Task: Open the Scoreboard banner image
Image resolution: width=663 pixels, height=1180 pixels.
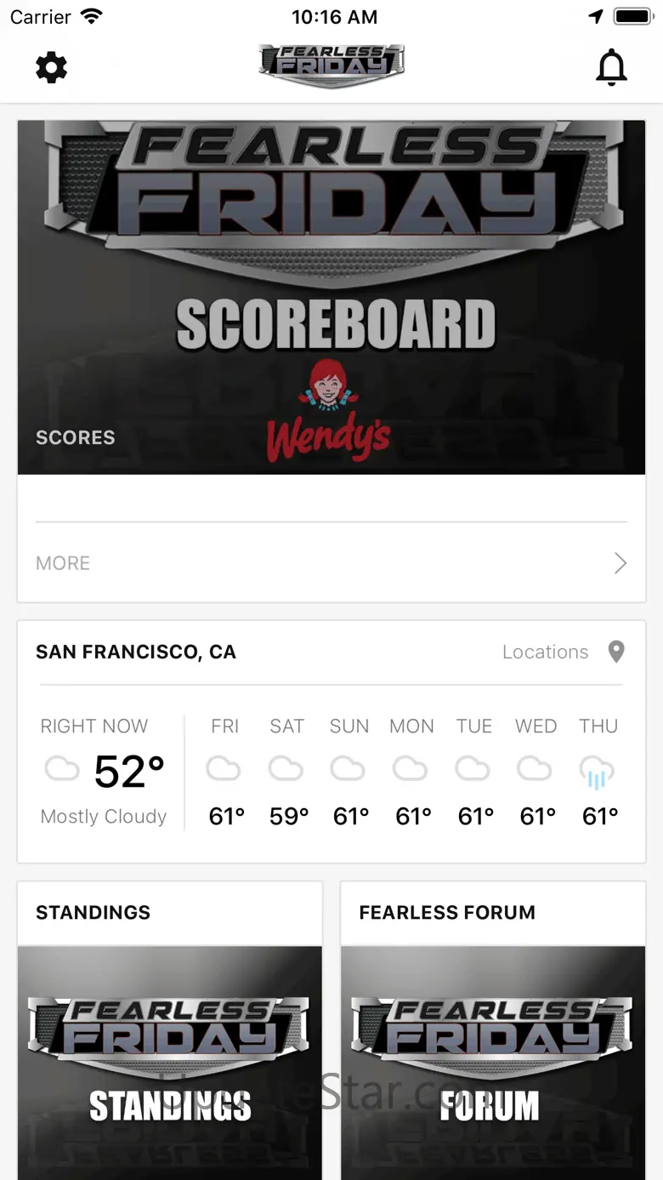Action: click(x=331, y=297)
